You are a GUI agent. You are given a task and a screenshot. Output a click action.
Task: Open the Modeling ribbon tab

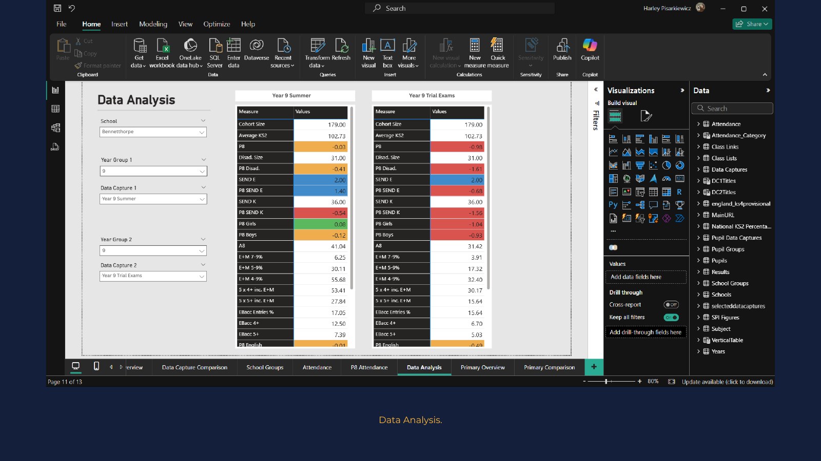click(153, 24)
